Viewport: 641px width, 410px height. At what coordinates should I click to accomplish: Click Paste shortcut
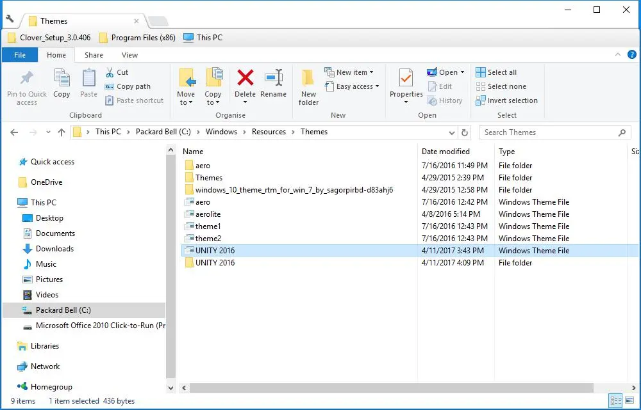click(135, 100)
